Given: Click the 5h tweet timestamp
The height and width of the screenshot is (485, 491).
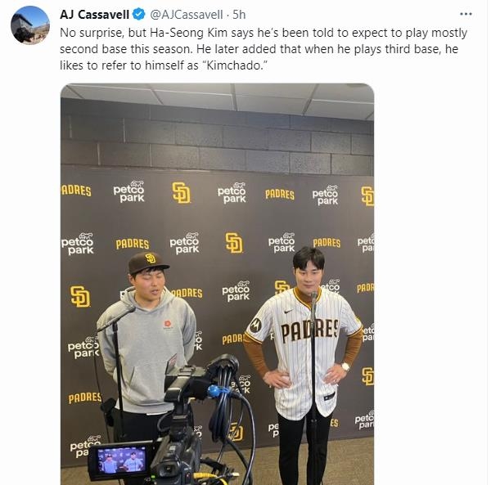Looking at the screenshot, I should pos(239,15).
